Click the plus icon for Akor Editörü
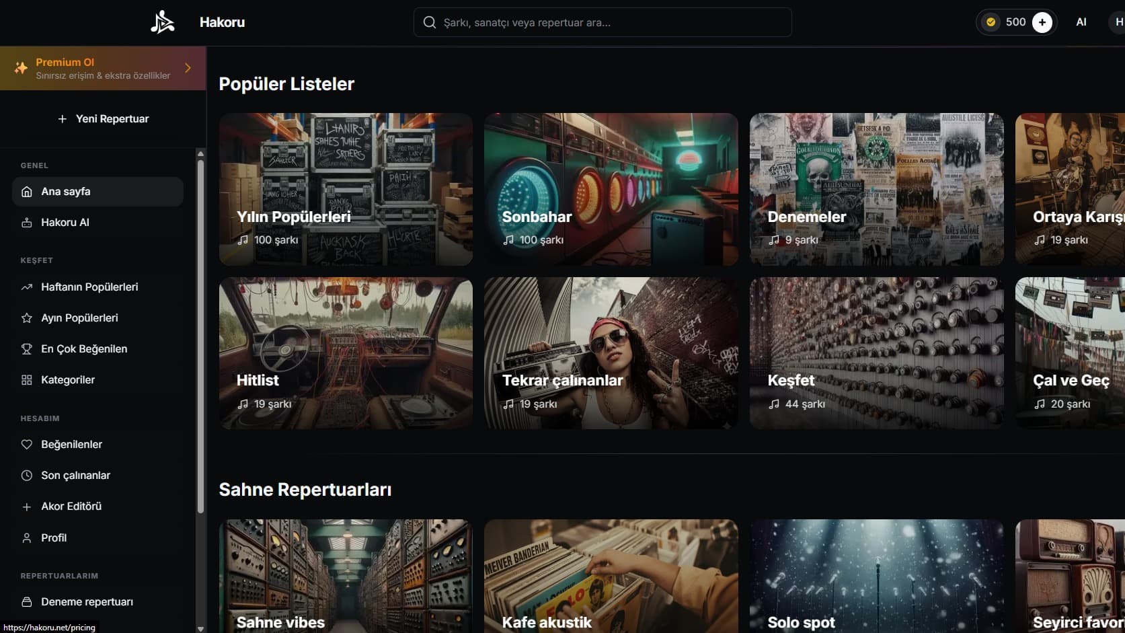Viewport: 1125px width, 633px height. click(27, 507)
